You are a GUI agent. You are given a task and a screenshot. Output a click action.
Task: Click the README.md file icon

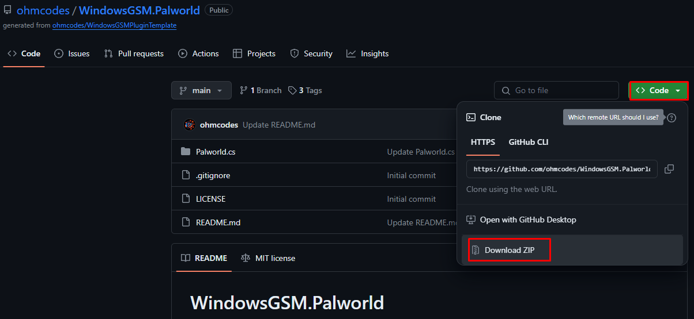pos(186,222)
